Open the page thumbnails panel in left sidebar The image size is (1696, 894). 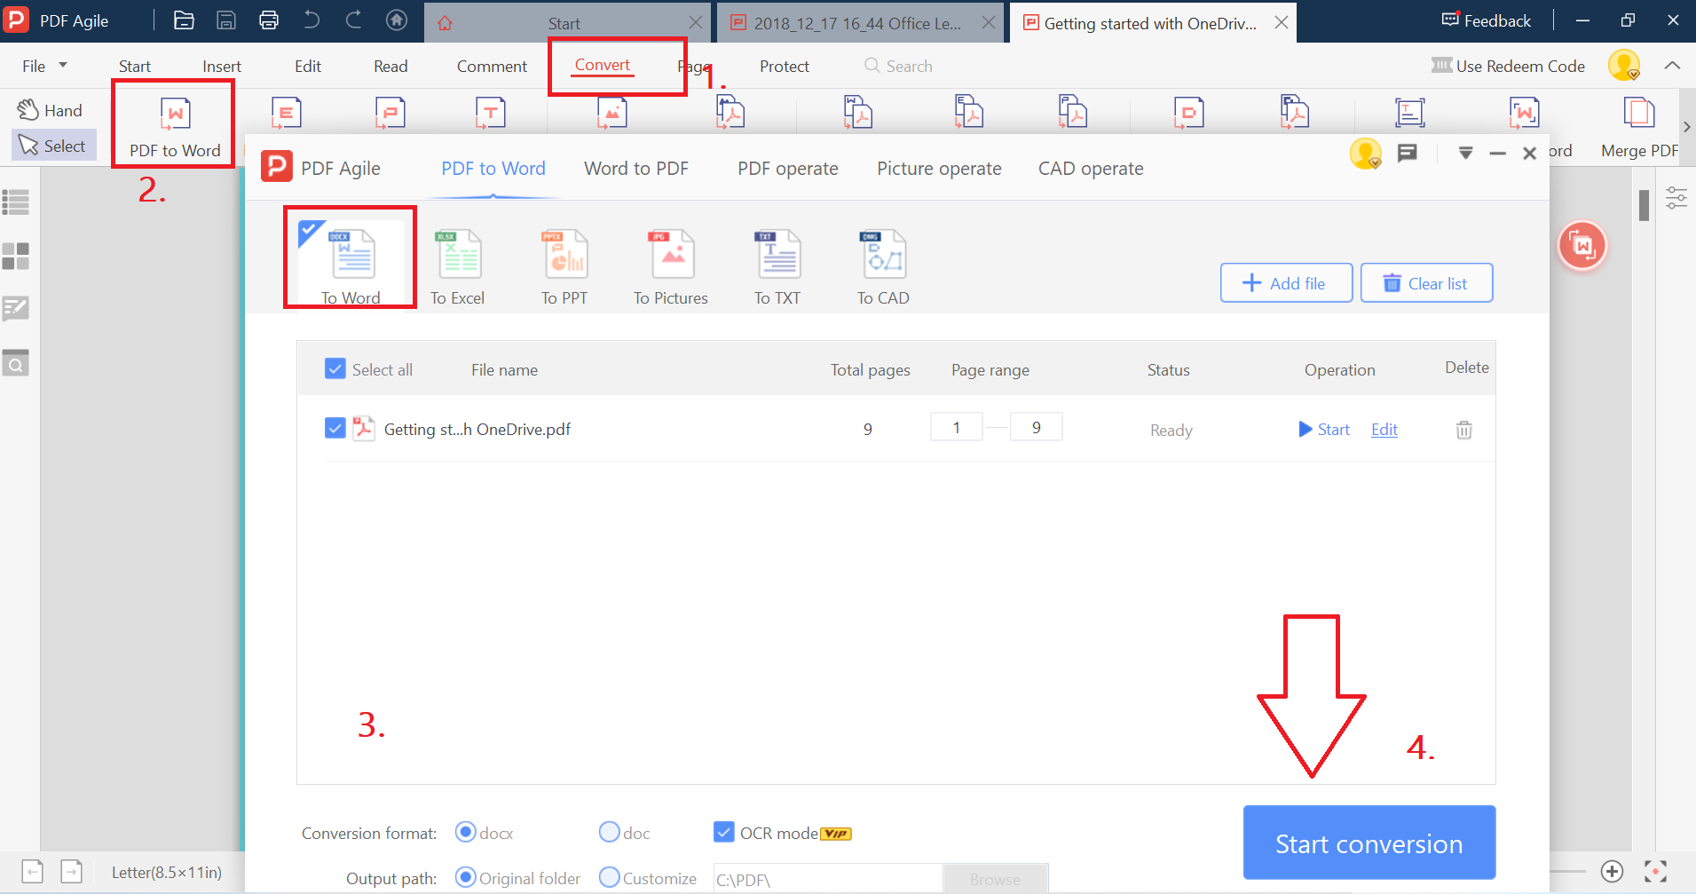pos(16,257)
